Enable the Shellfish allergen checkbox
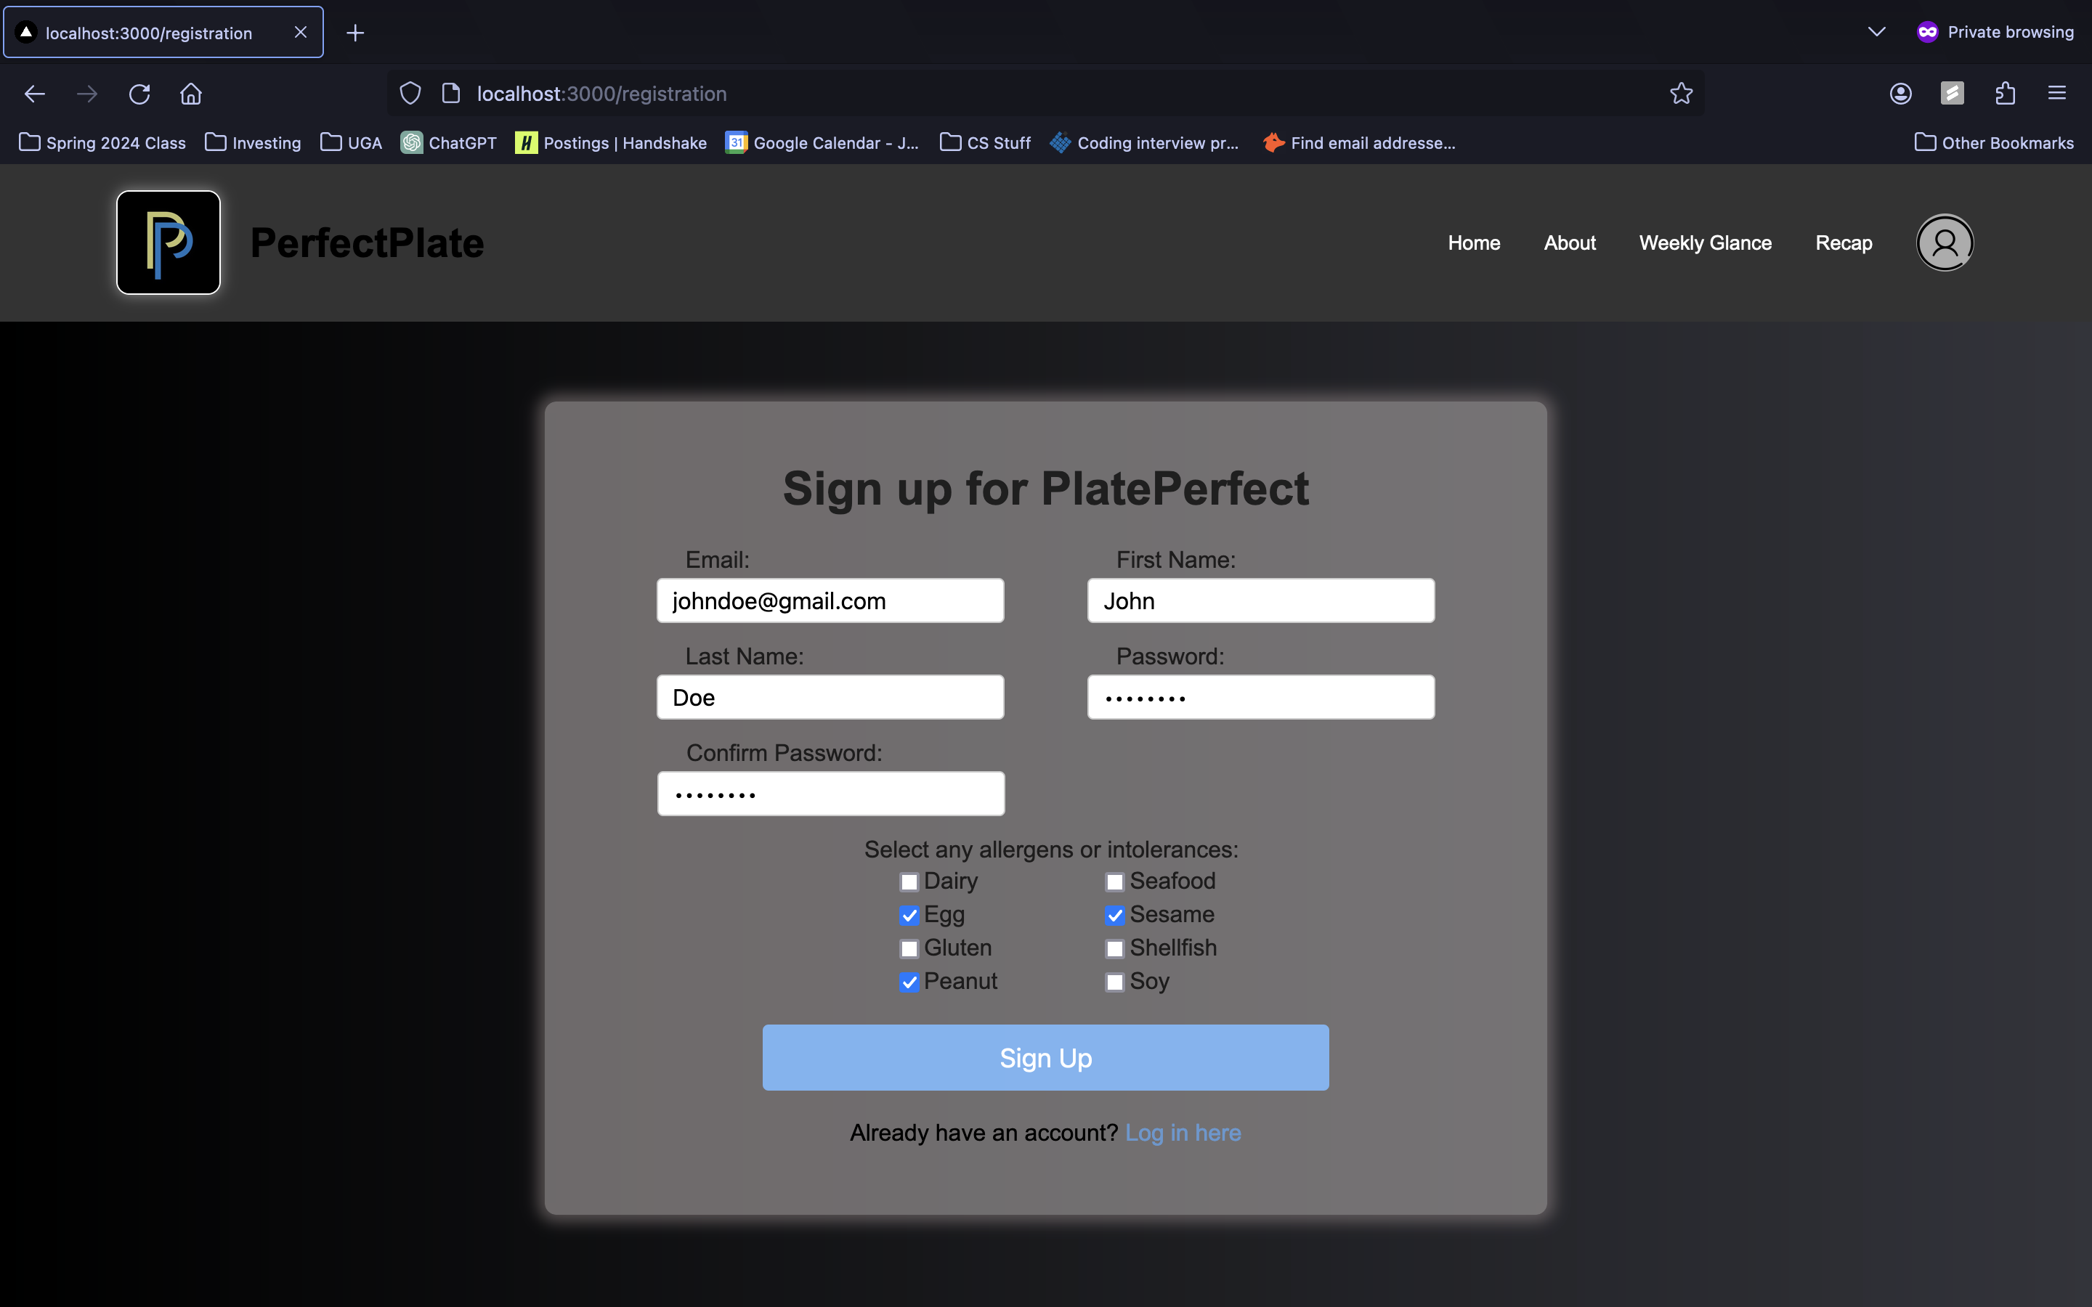The width and height of the screenshot is (2092, 1307). [1114, 948]
